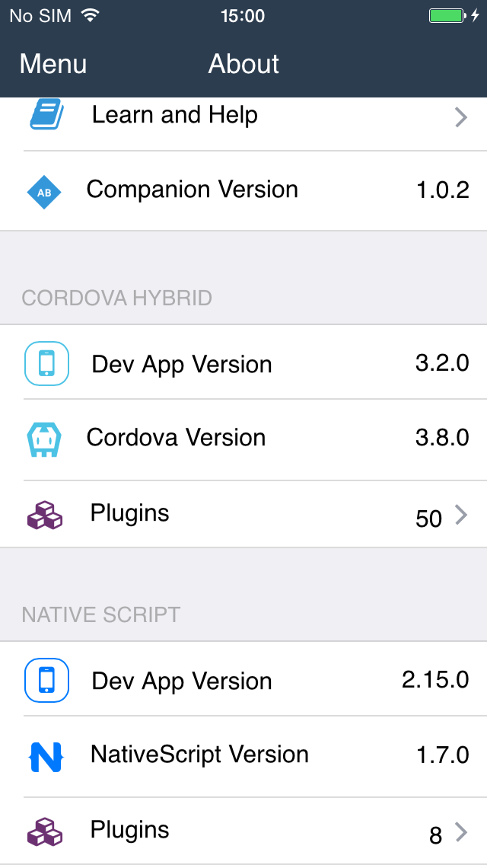Screen dimensions: 487x865
Task: Tap the Learn and Help book icon
Action: [46, 115]
